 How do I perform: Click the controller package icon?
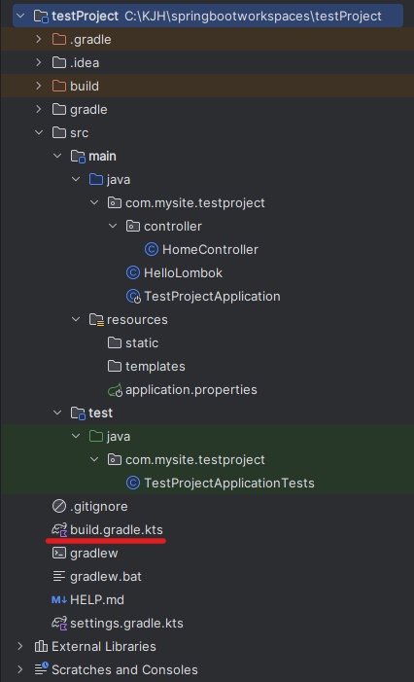[x=133, y=226]
